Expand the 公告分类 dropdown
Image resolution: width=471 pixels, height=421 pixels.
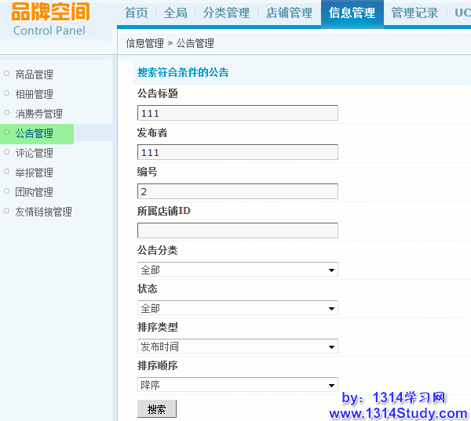(237, 270)
